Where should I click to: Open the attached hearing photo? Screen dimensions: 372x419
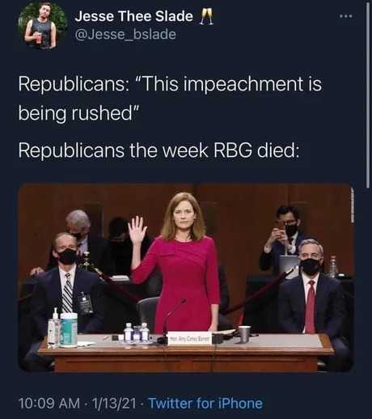point(186,277)
